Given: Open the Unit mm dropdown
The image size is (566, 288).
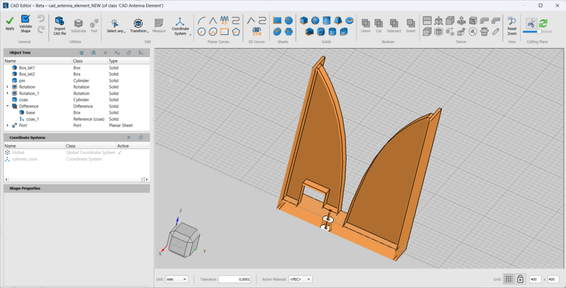Looking at the screenshot, I should pyautogui.click(x=177, y=280).
